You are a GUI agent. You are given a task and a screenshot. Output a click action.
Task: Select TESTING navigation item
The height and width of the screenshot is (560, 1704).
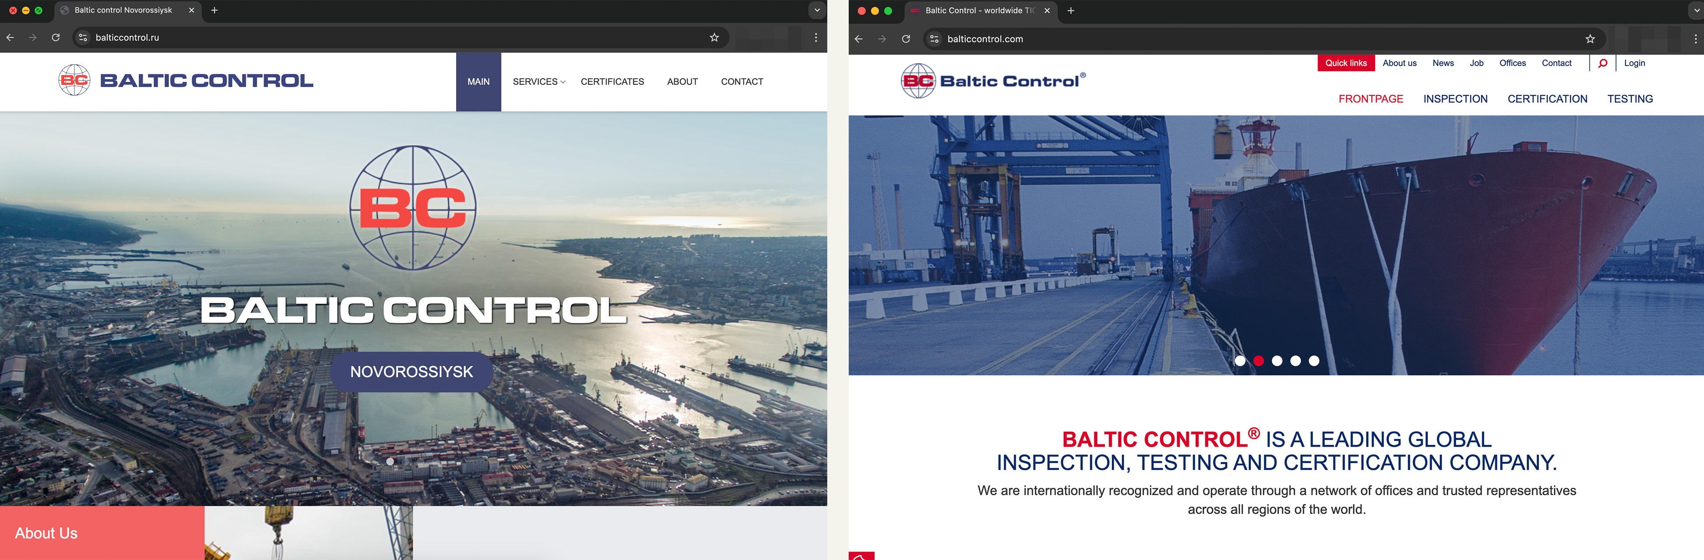click(x=1630, y=98)
